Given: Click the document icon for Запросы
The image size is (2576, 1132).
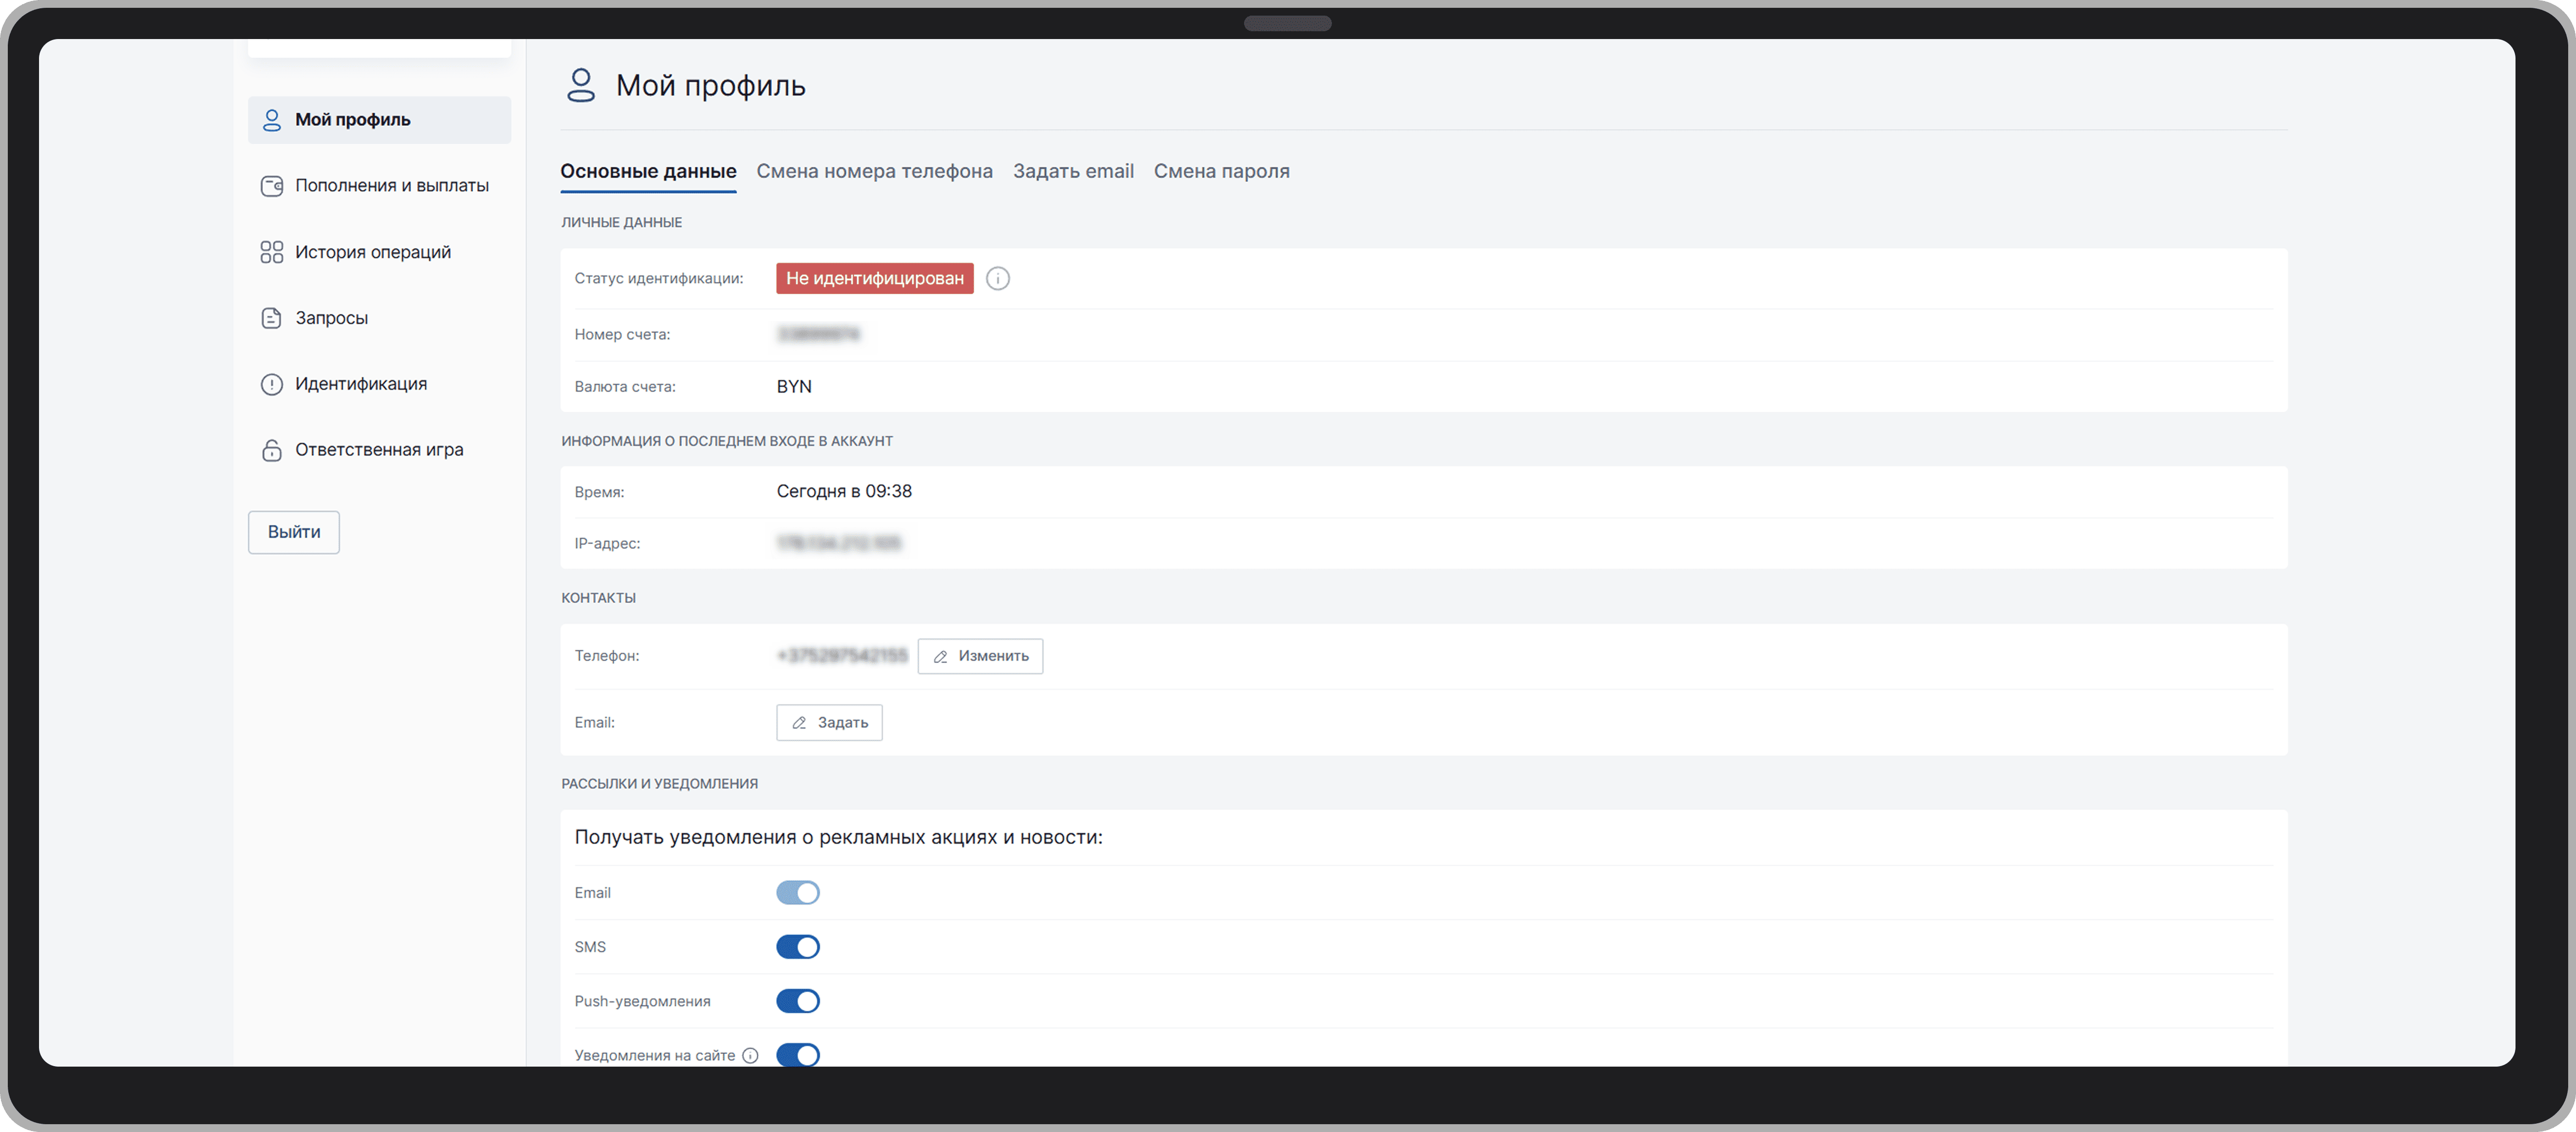Looking at the screenshot, I should click(271, 318).
